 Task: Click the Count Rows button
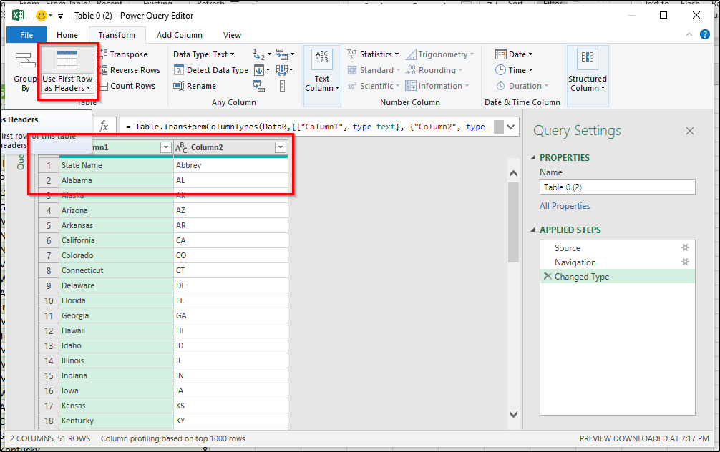tap(127, 86)
